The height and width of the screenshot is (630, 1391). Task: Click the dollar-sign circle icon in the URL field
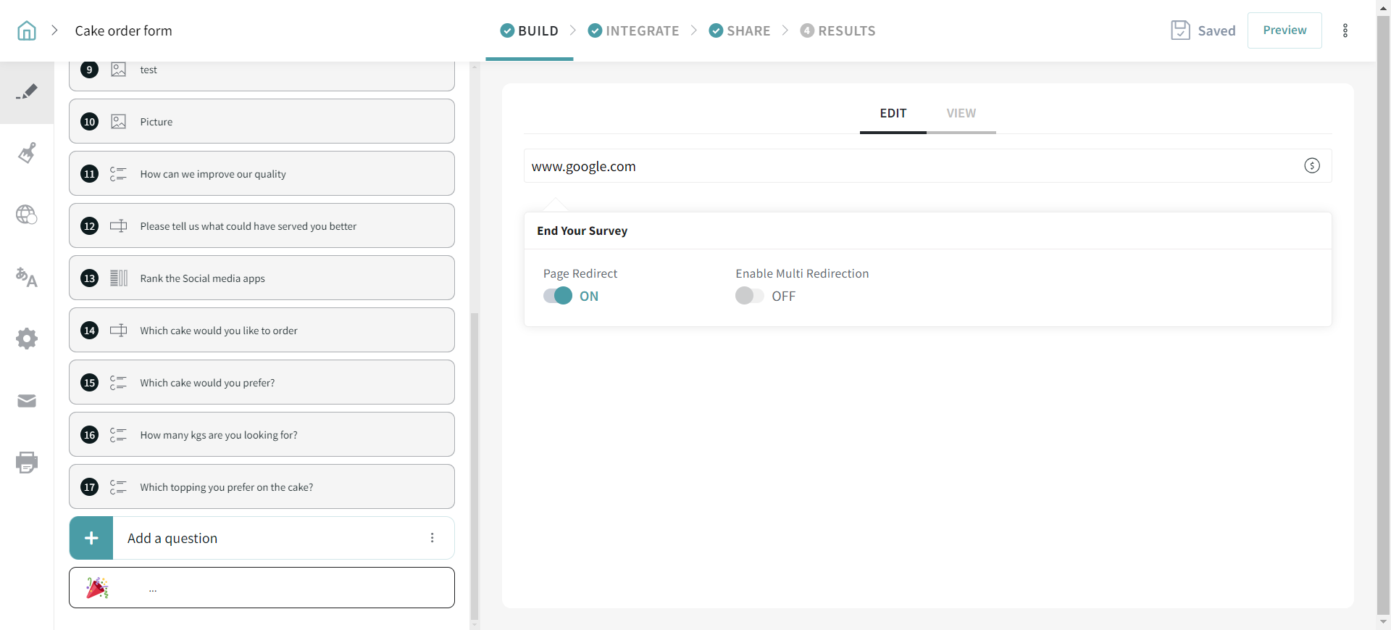pos(1311,166)
